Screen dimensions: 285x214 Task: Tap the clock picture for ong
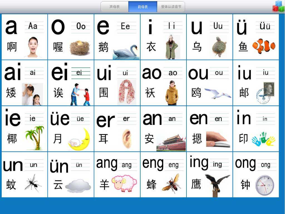pos(264,185)
